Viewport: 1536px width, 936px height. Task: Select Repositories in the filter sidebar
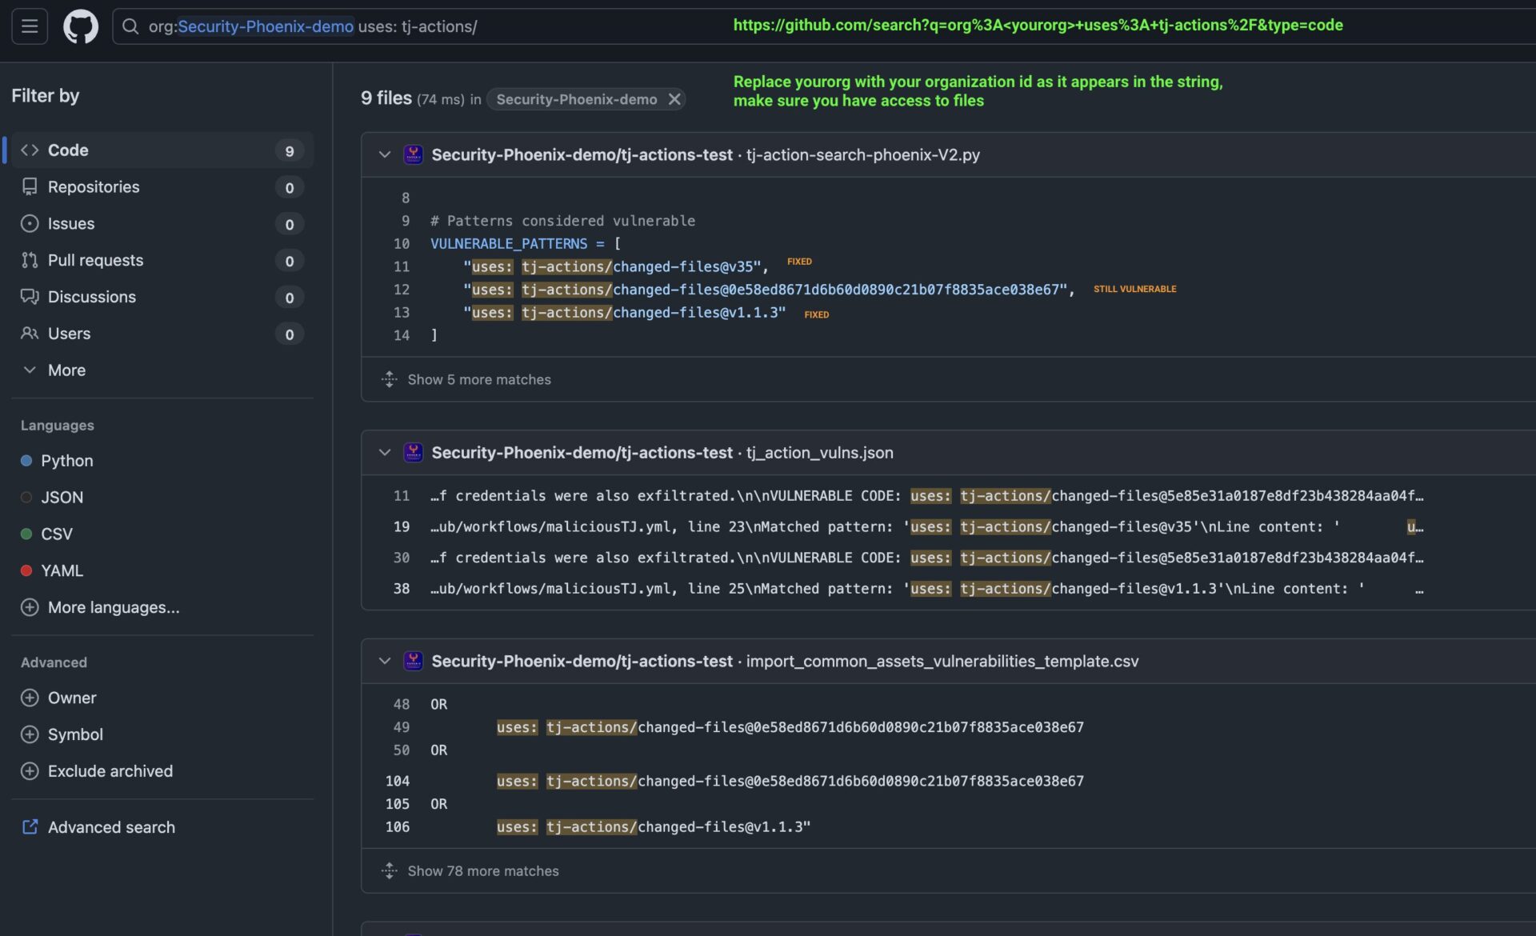(94, 186)
